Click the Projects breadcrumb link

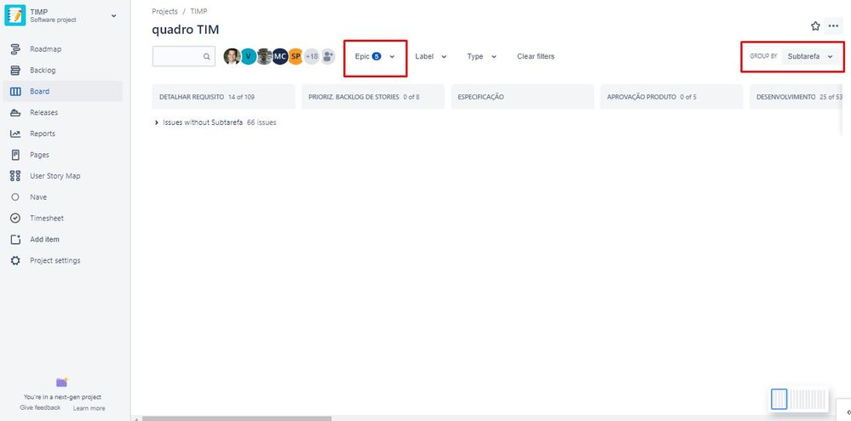click(165, 11)
